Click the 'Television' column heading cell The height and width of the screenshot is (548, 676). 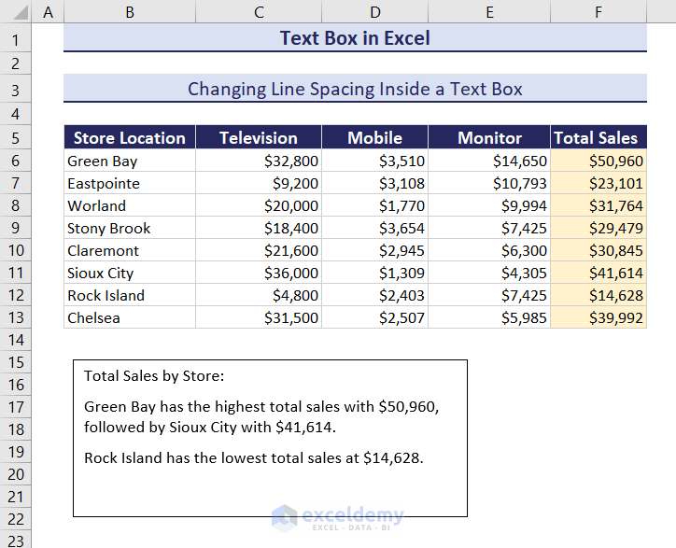pyautogui.click(x=259, y=137)
